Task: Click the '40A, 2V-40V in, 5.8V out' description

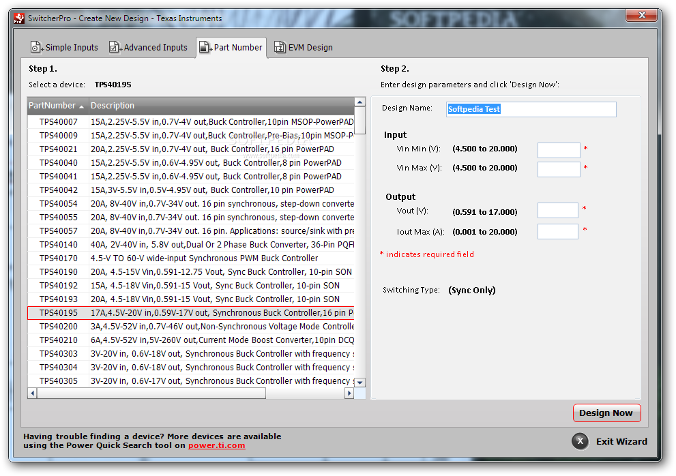Action: click(x=222, y=244)
